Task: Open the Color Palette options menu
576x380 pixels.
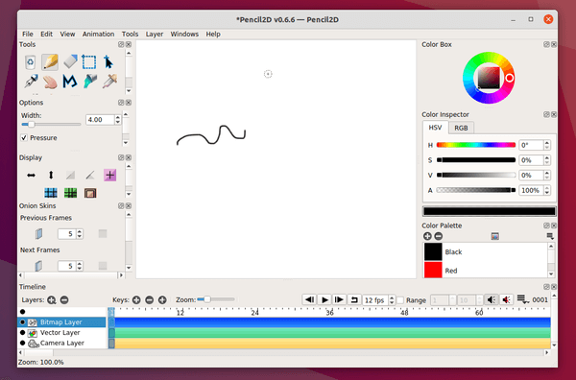Action: point(550,236)
